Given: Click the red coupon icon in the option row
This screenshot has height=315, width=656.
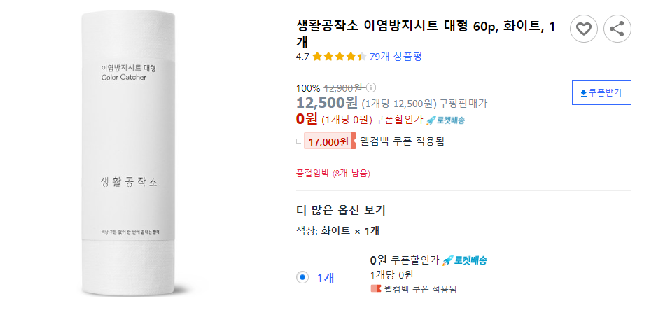Looking at the screenshot, I should [376, 288].
